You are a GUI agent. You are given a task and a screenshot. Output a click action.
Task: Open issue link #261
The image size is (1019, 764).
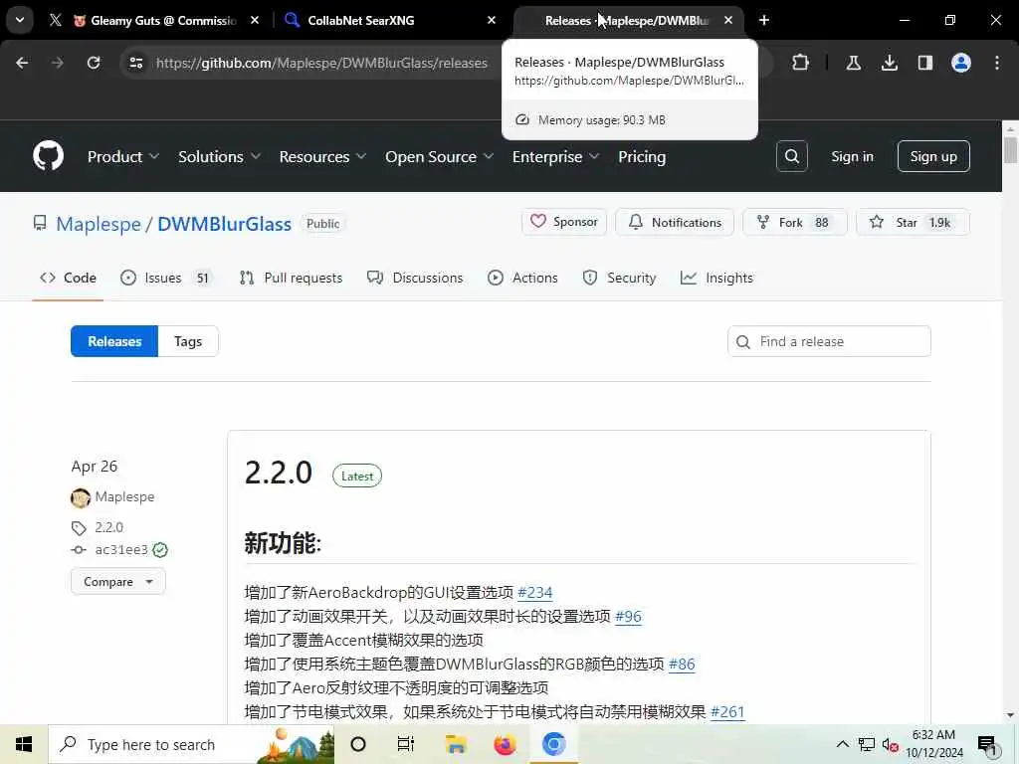(x=727, y=712)
